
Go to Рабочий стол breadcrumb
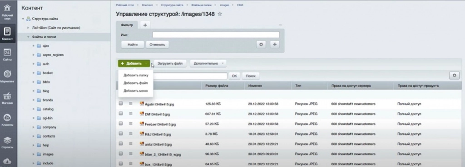point(124,5)
